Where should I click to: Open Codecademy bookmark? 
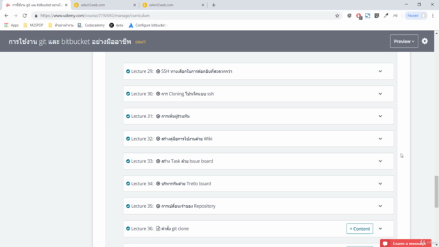pos(91,25)
